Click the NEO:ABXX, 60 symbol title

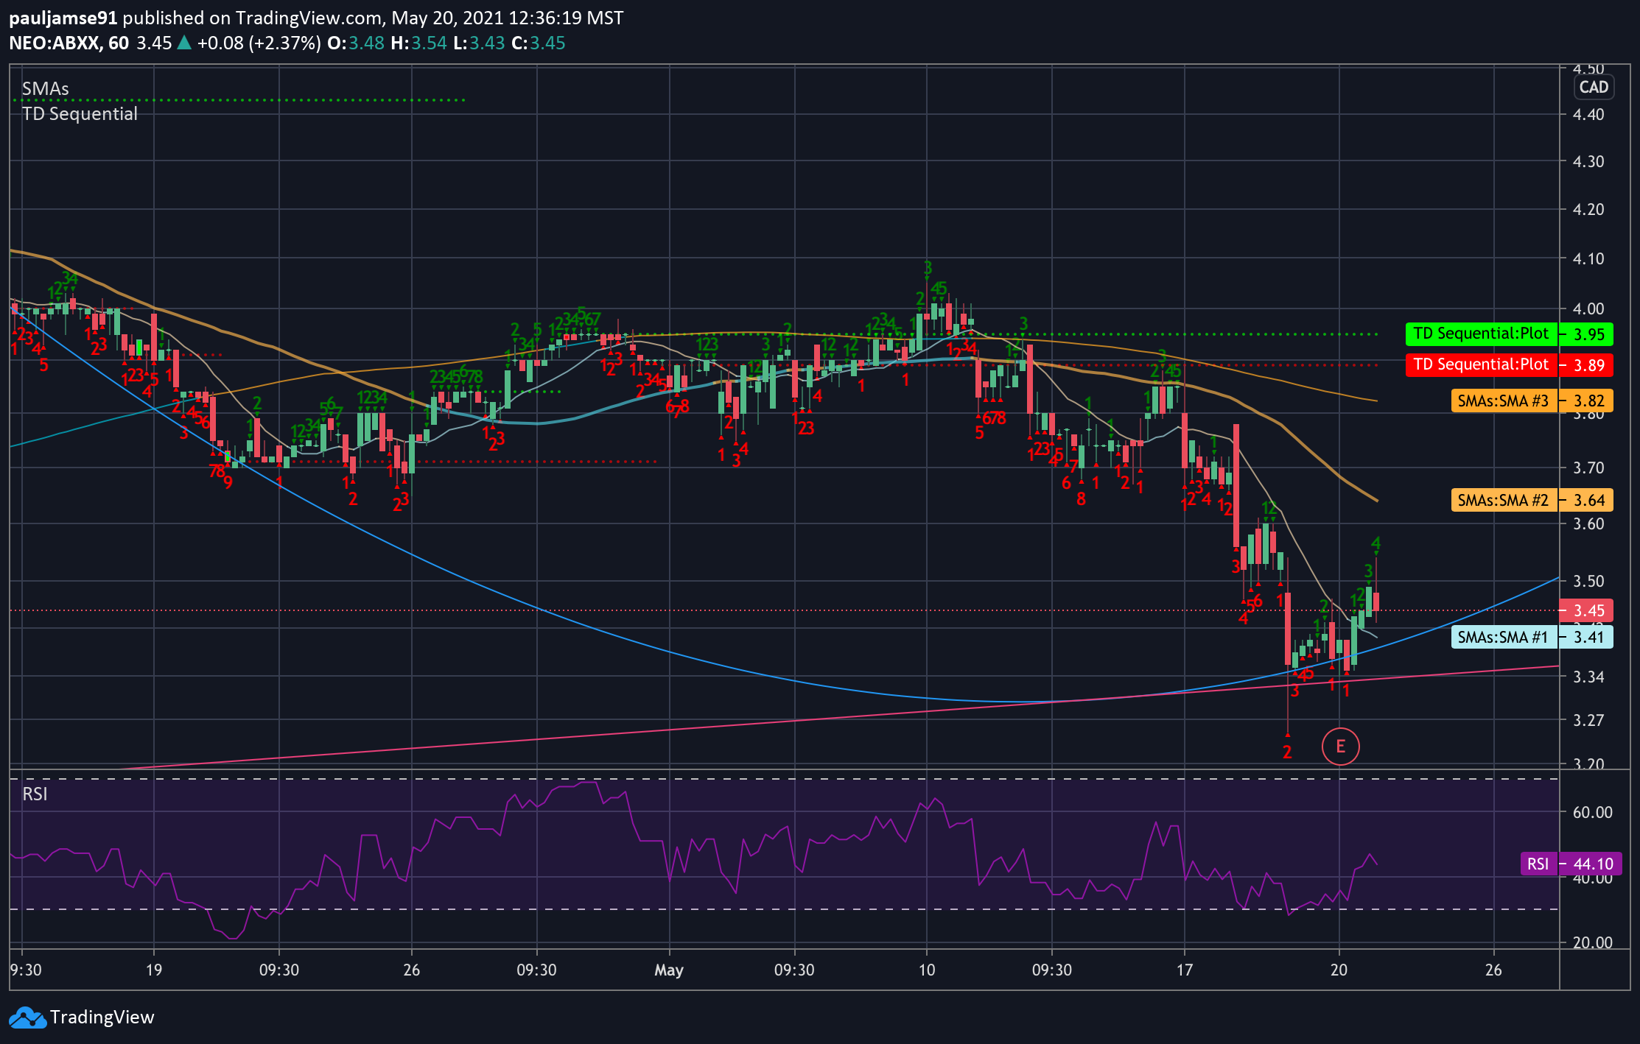69,43
